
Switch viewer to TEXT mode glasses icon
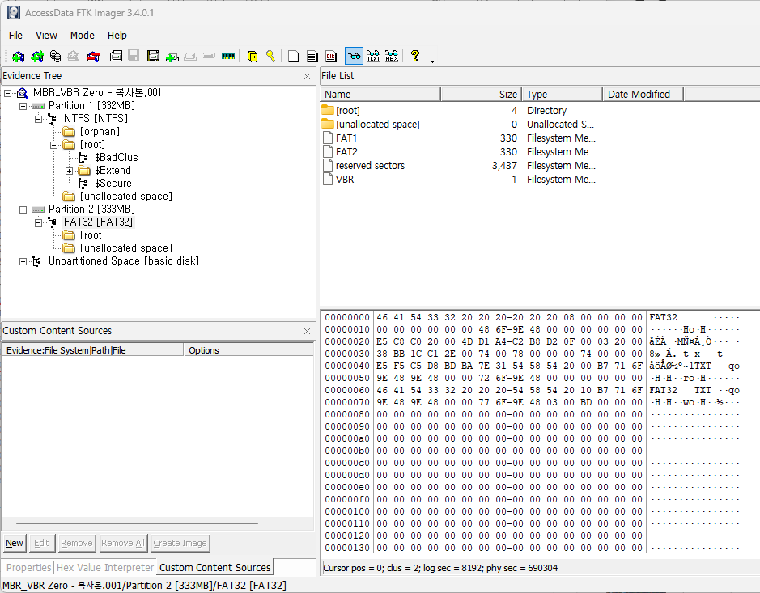tap(373, 56)
